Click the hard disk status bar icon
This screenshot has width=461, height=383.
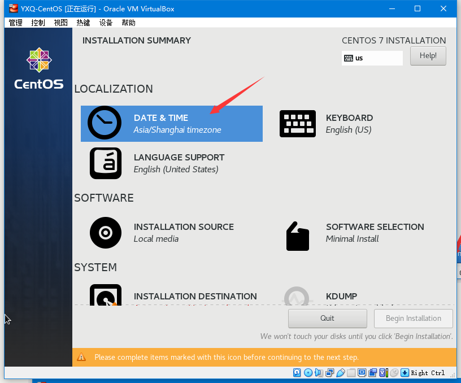tap(297, 373)
